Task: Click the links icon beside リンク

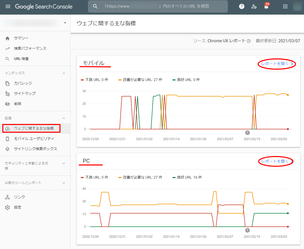Action: pyautogui.click(x=7, y=197)
